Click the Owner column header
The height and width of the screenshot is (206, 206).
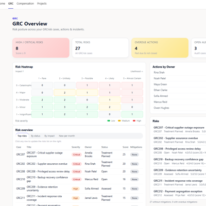point(88,147)
